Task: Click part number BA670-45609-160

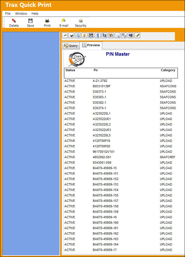Action: coord(105,223)
